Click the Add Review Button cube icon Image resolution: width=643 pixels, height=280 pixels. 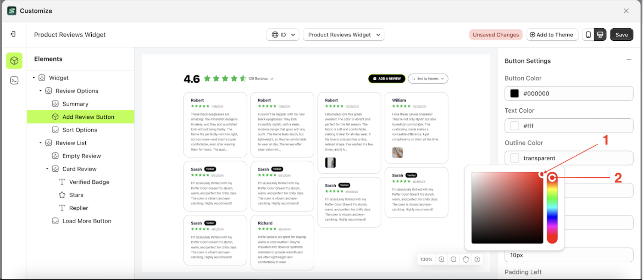click(x=55, y=117)
